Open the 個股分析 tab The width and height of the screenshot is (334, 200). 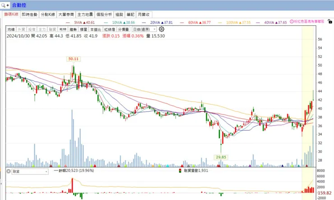point(104,14)
